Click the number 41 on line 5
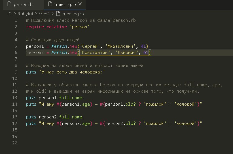 143,46
